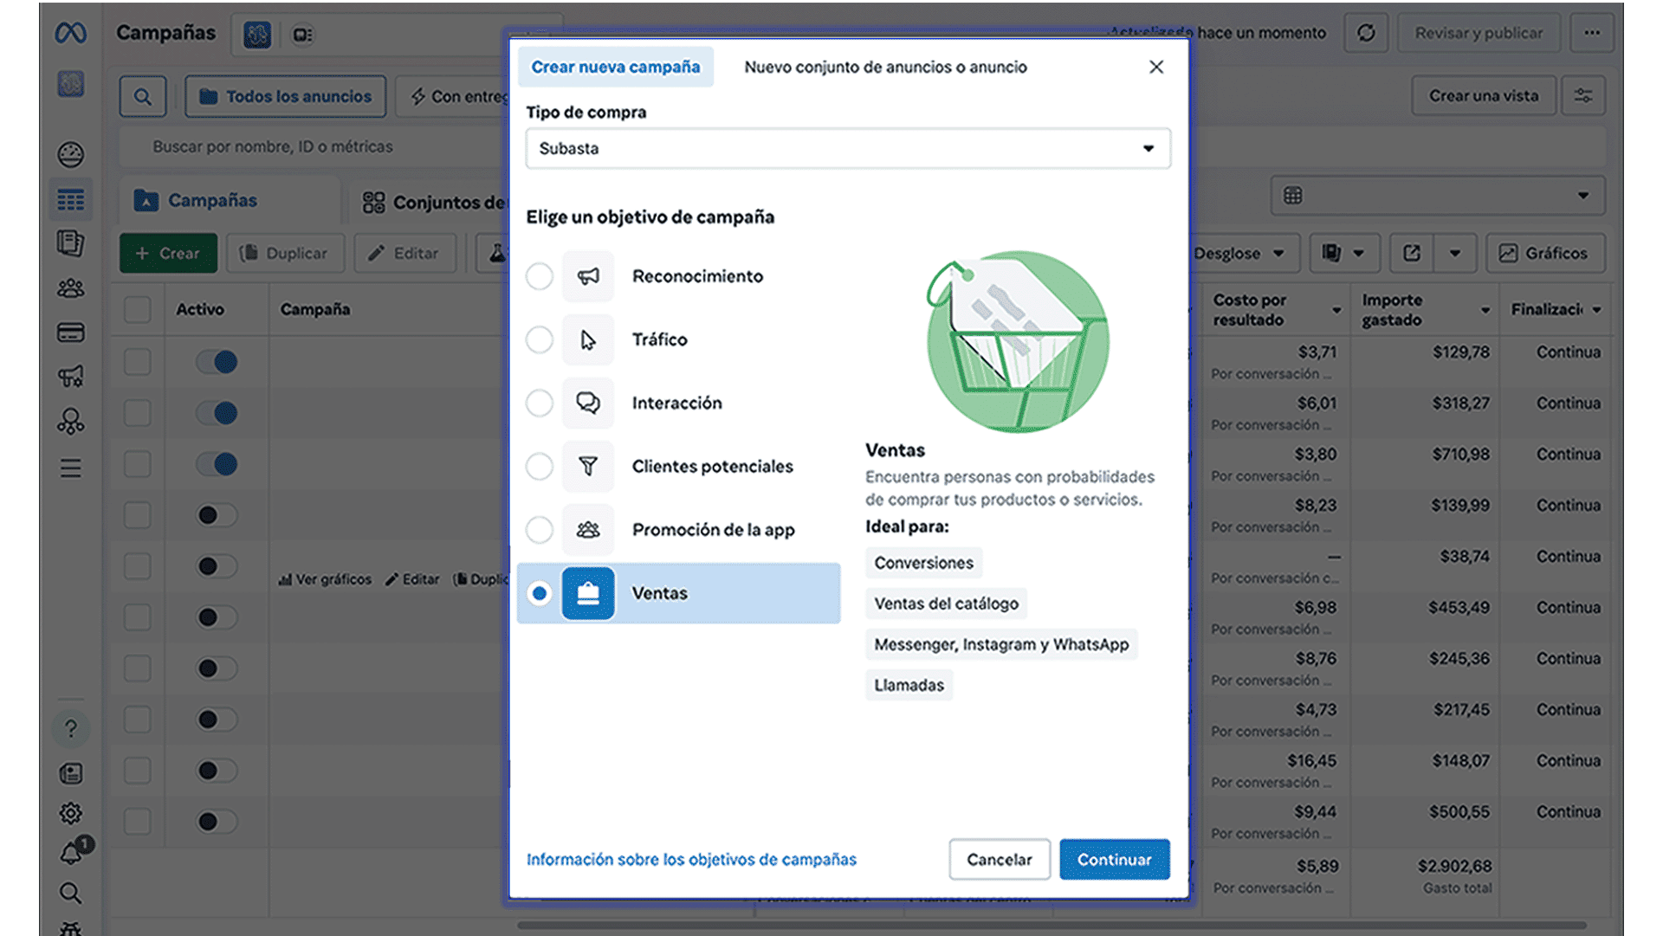Click the export share icon button
1663x936 pixels.
(1412, 253)
